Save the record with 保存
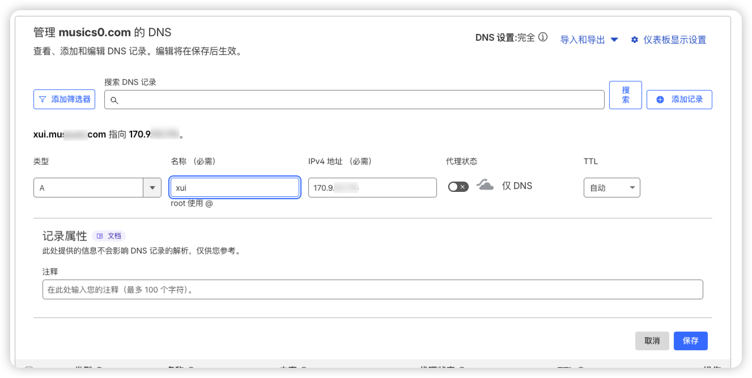 pos(690,341)
